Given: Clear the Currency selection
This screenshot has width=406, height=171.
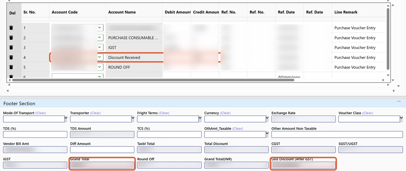Looking at the screenshot, I should [225, 113].
